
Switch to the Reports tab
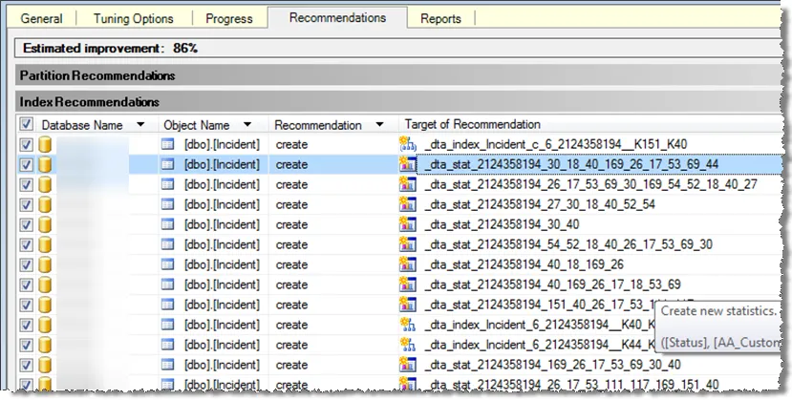click(440, 19)
